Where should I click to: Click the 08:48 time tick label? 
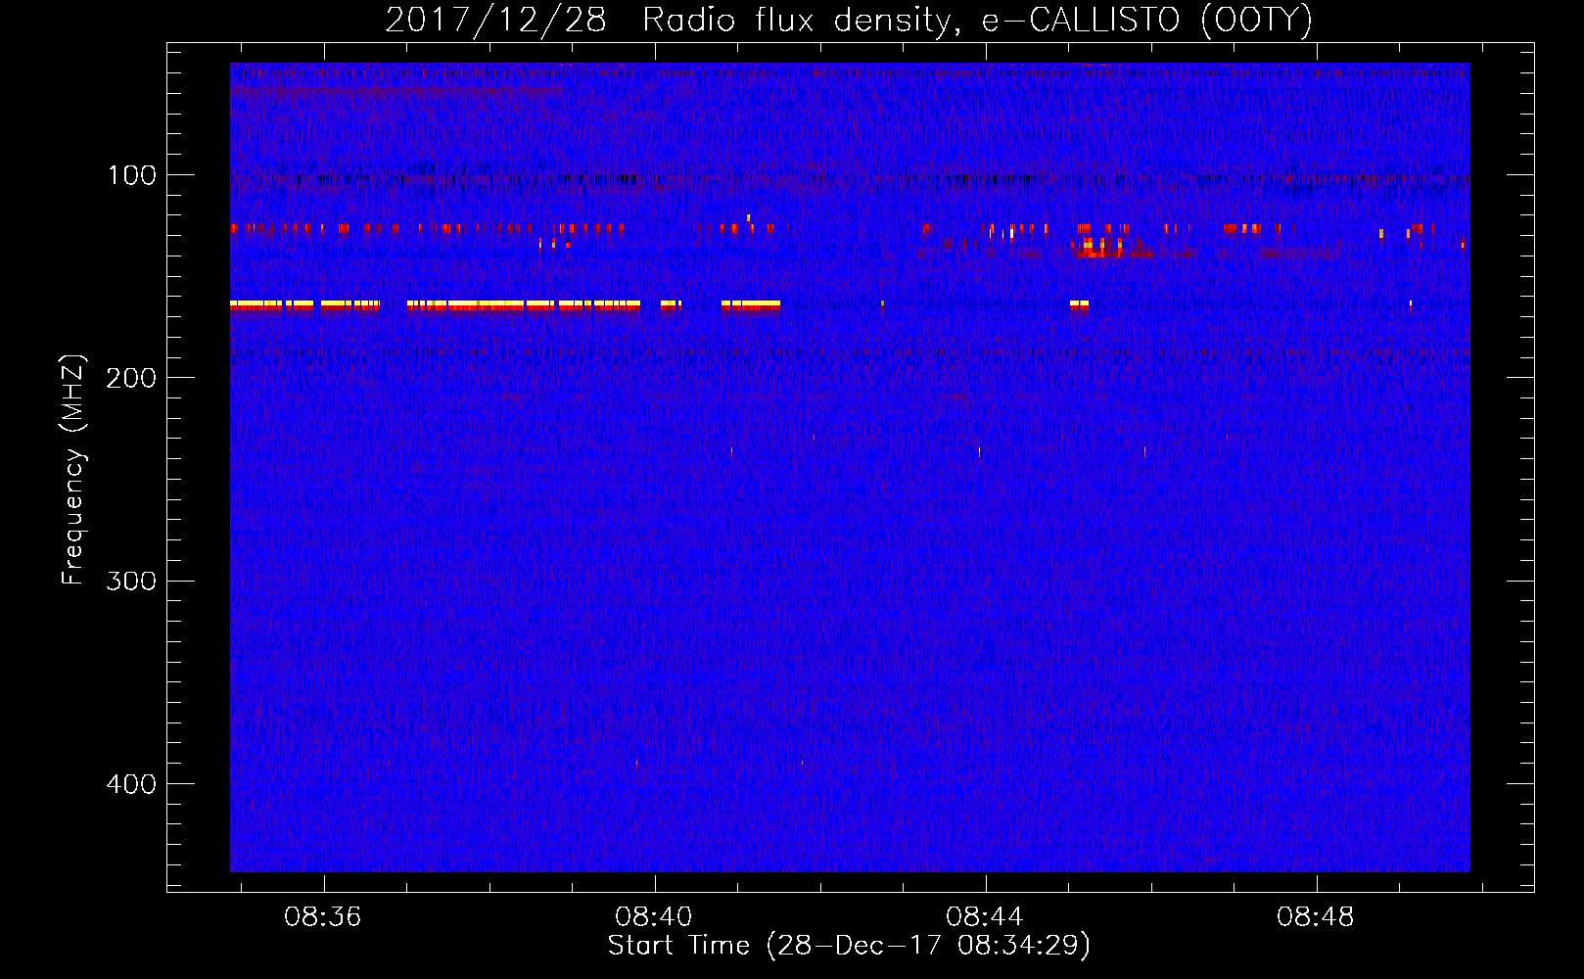tap(1316, 917)
